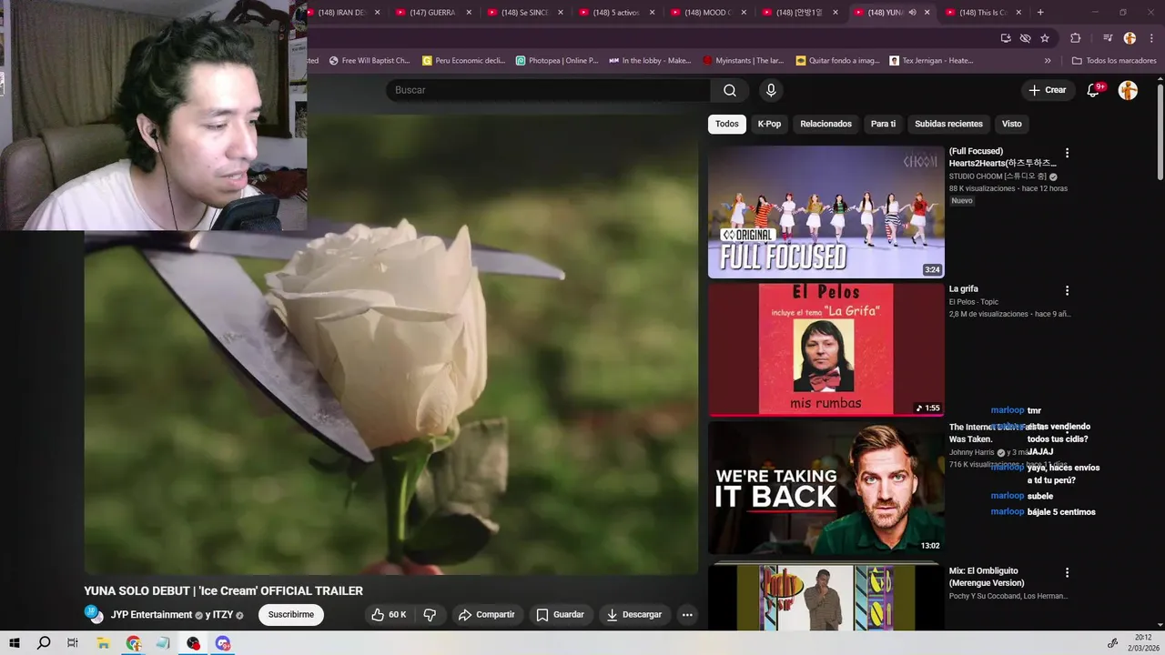Viewport: 1165px width, 655px height.
Task: Open File Explorer from the taskbar
Action: tap(103, 643)
